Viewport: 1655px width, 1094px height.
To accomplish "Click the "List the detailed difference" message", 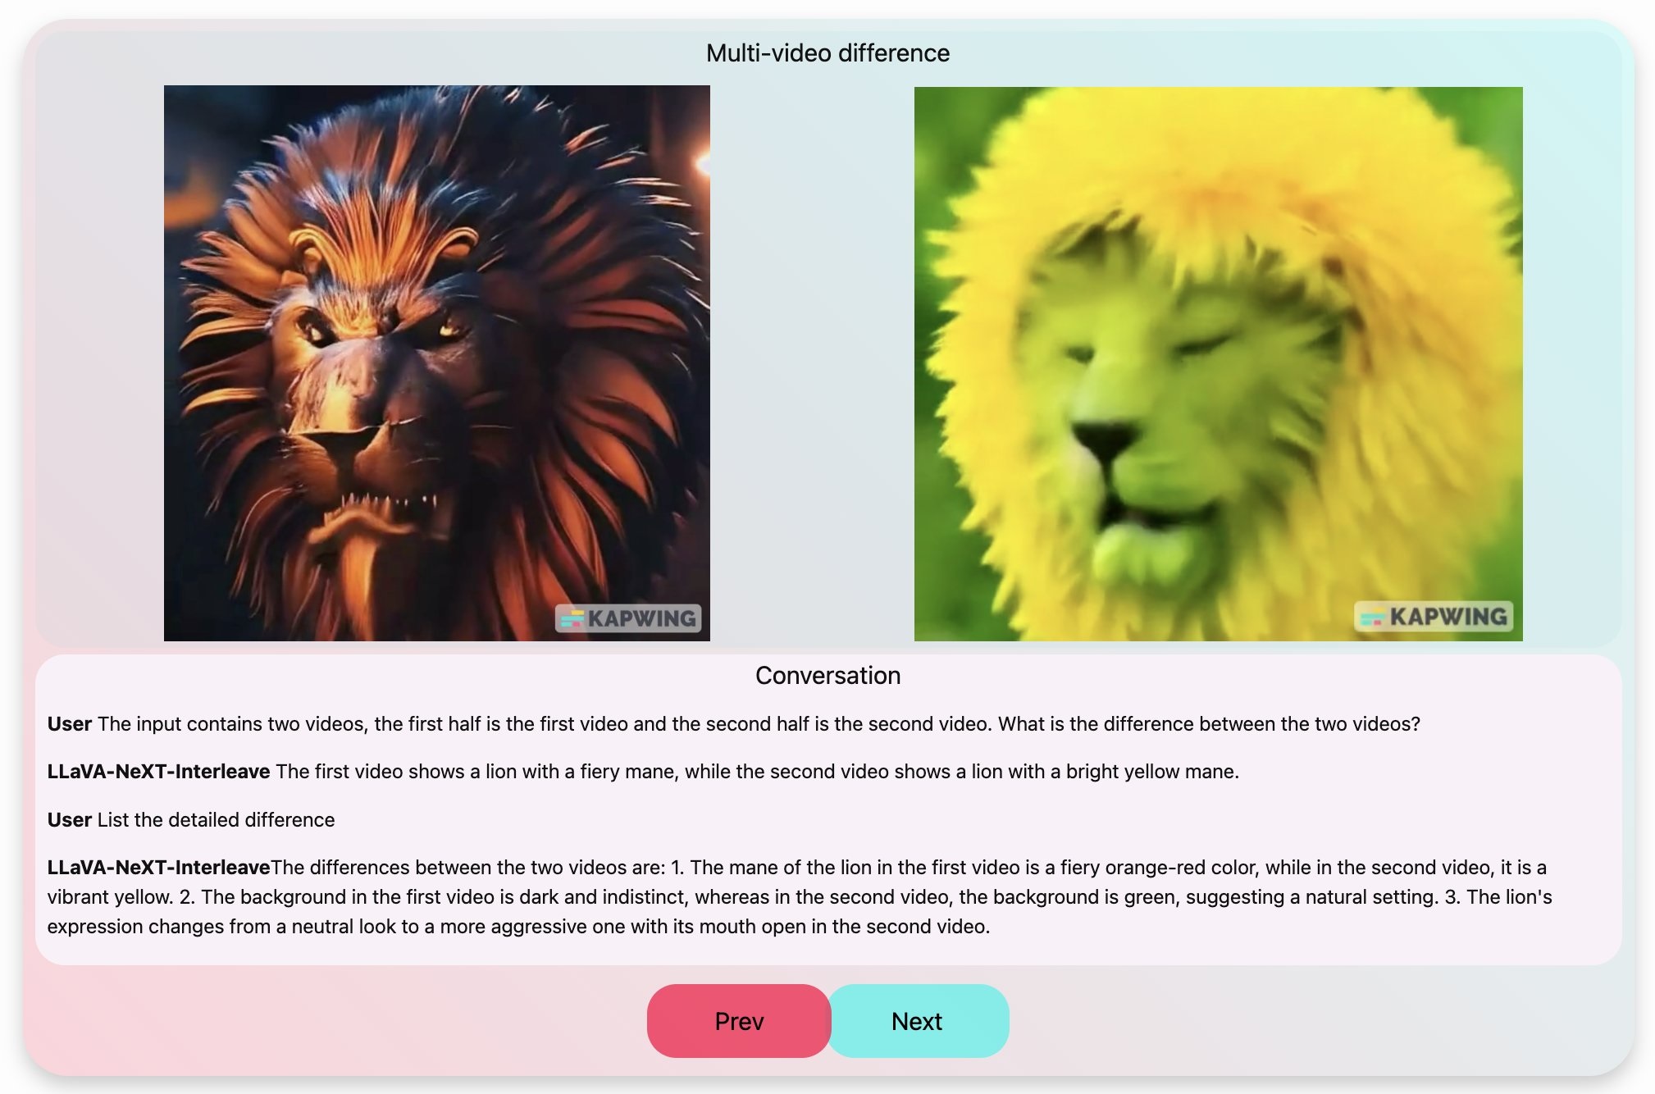I will 216,820.
